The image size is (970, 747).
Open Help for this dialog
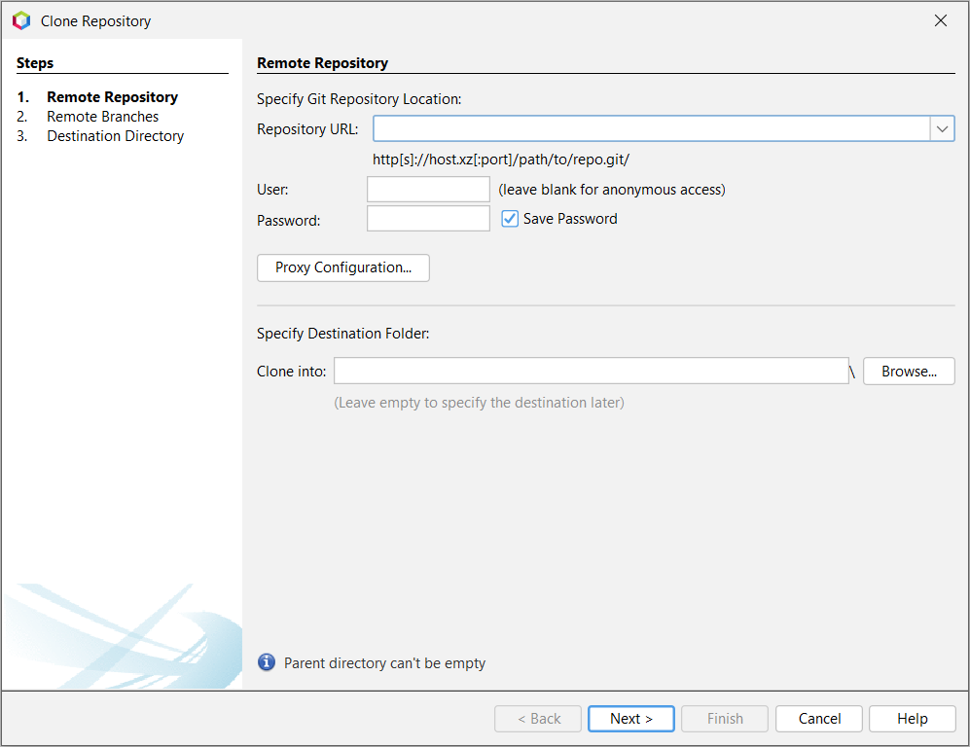912,719
